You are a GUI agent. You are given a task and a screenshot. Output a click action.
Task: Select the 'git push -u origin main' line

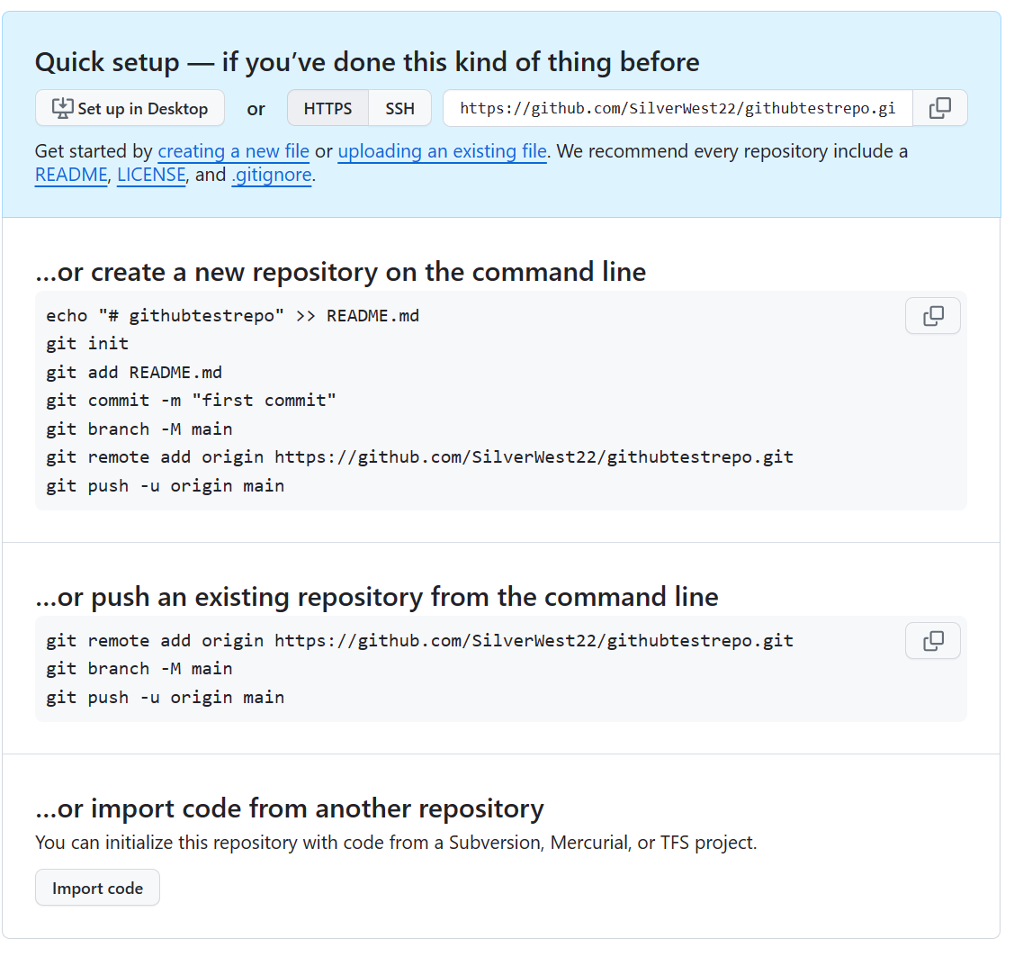point(166,484)
